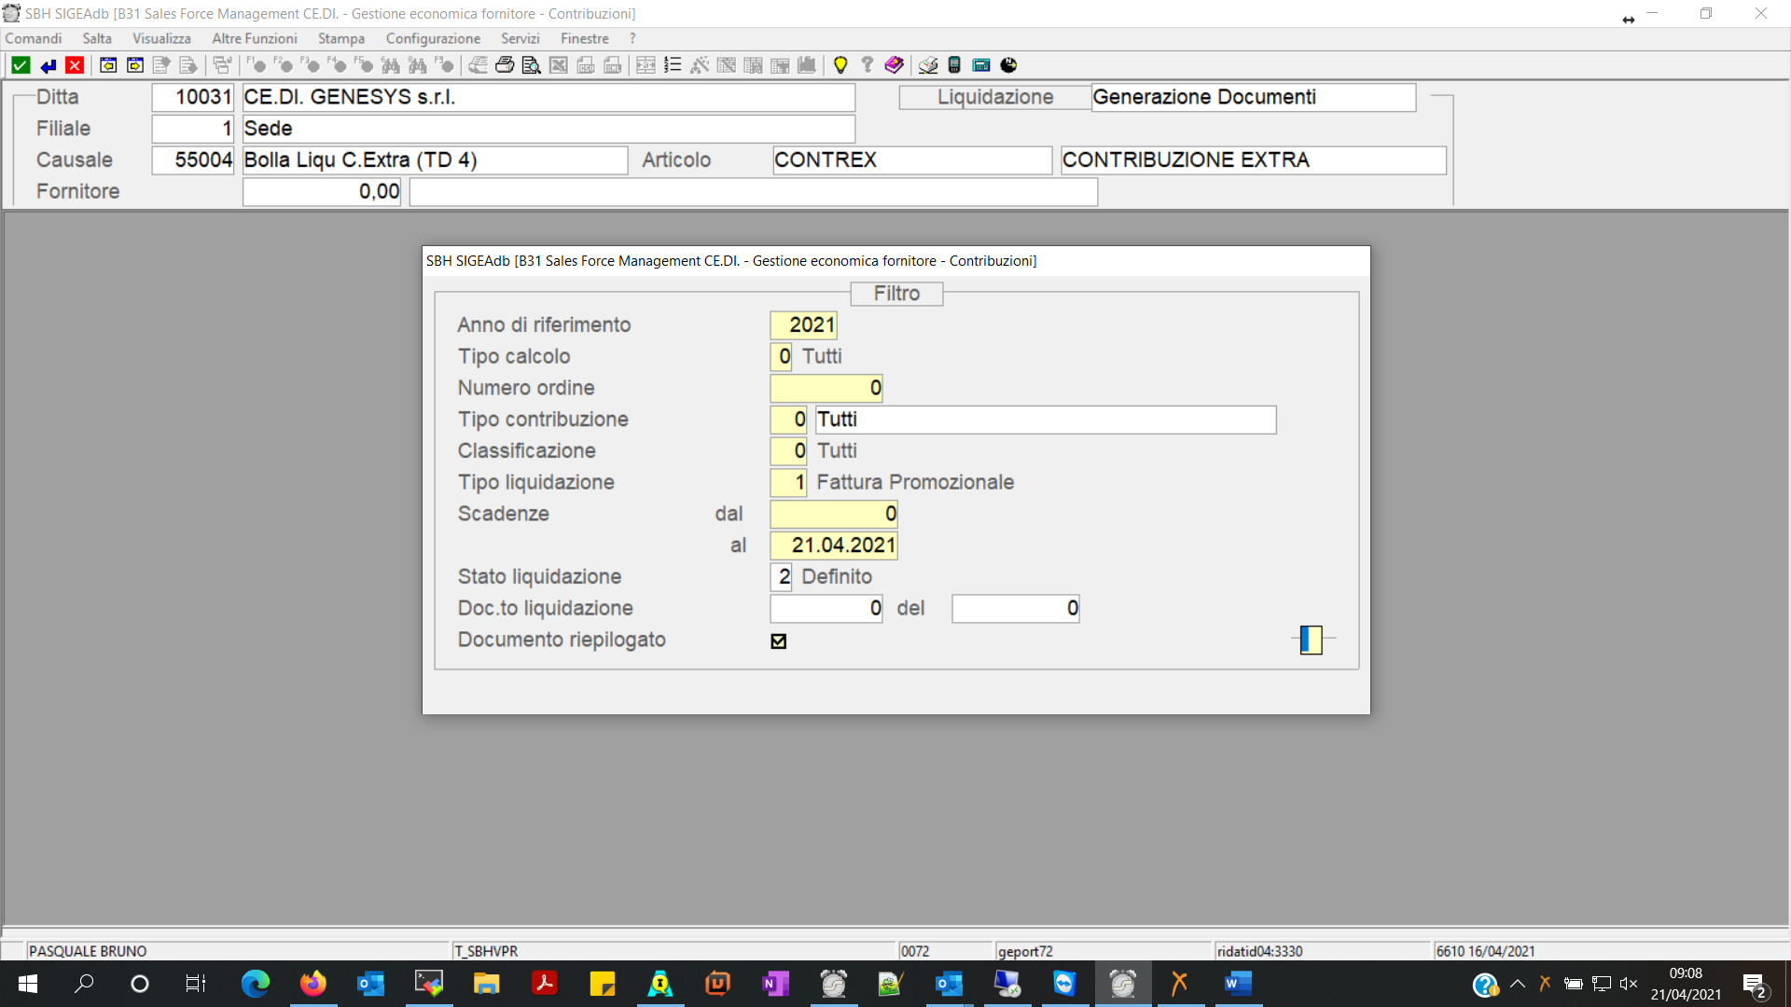Screen dimensions: 1791x1007
Task: Click the printer icon in toolbar
Action: (505, 65)
